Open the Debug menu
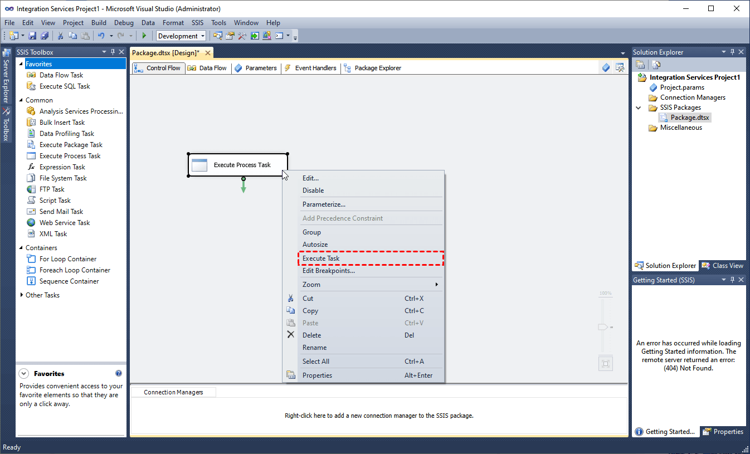This screenshot has width=750, height=454. coord(124,23)
